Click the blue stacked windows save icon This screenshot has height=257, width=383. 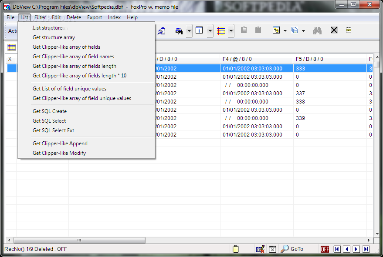click(295, 30)
